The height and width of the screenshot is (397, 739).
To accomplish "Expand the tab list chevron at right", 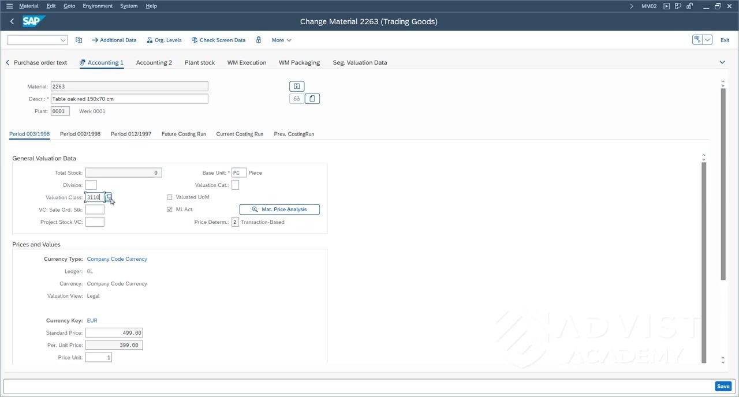I will [x=722, y=62].
